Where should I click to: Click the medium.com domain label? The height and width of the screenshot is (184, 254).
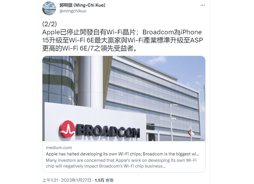[x=59, y=148]
